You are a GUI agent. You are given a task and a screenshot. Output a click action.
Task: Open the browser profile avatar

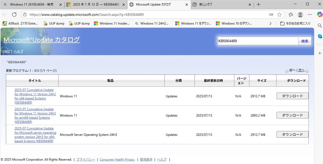[x=300, y=14]
